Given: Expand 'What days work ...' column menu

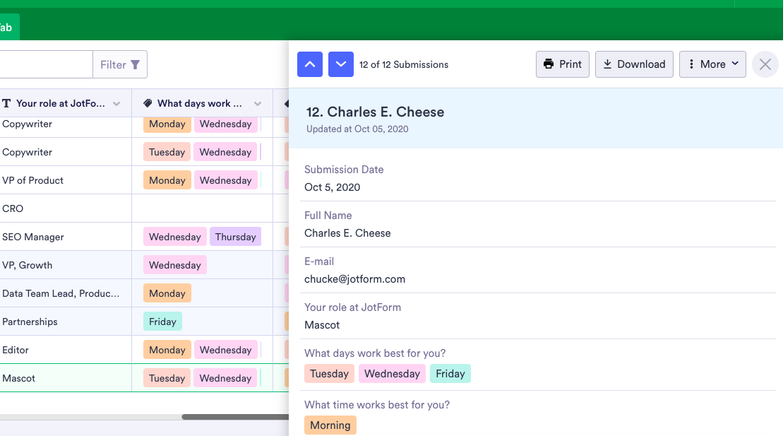Looking at the screenshot, I should [258, 103].
